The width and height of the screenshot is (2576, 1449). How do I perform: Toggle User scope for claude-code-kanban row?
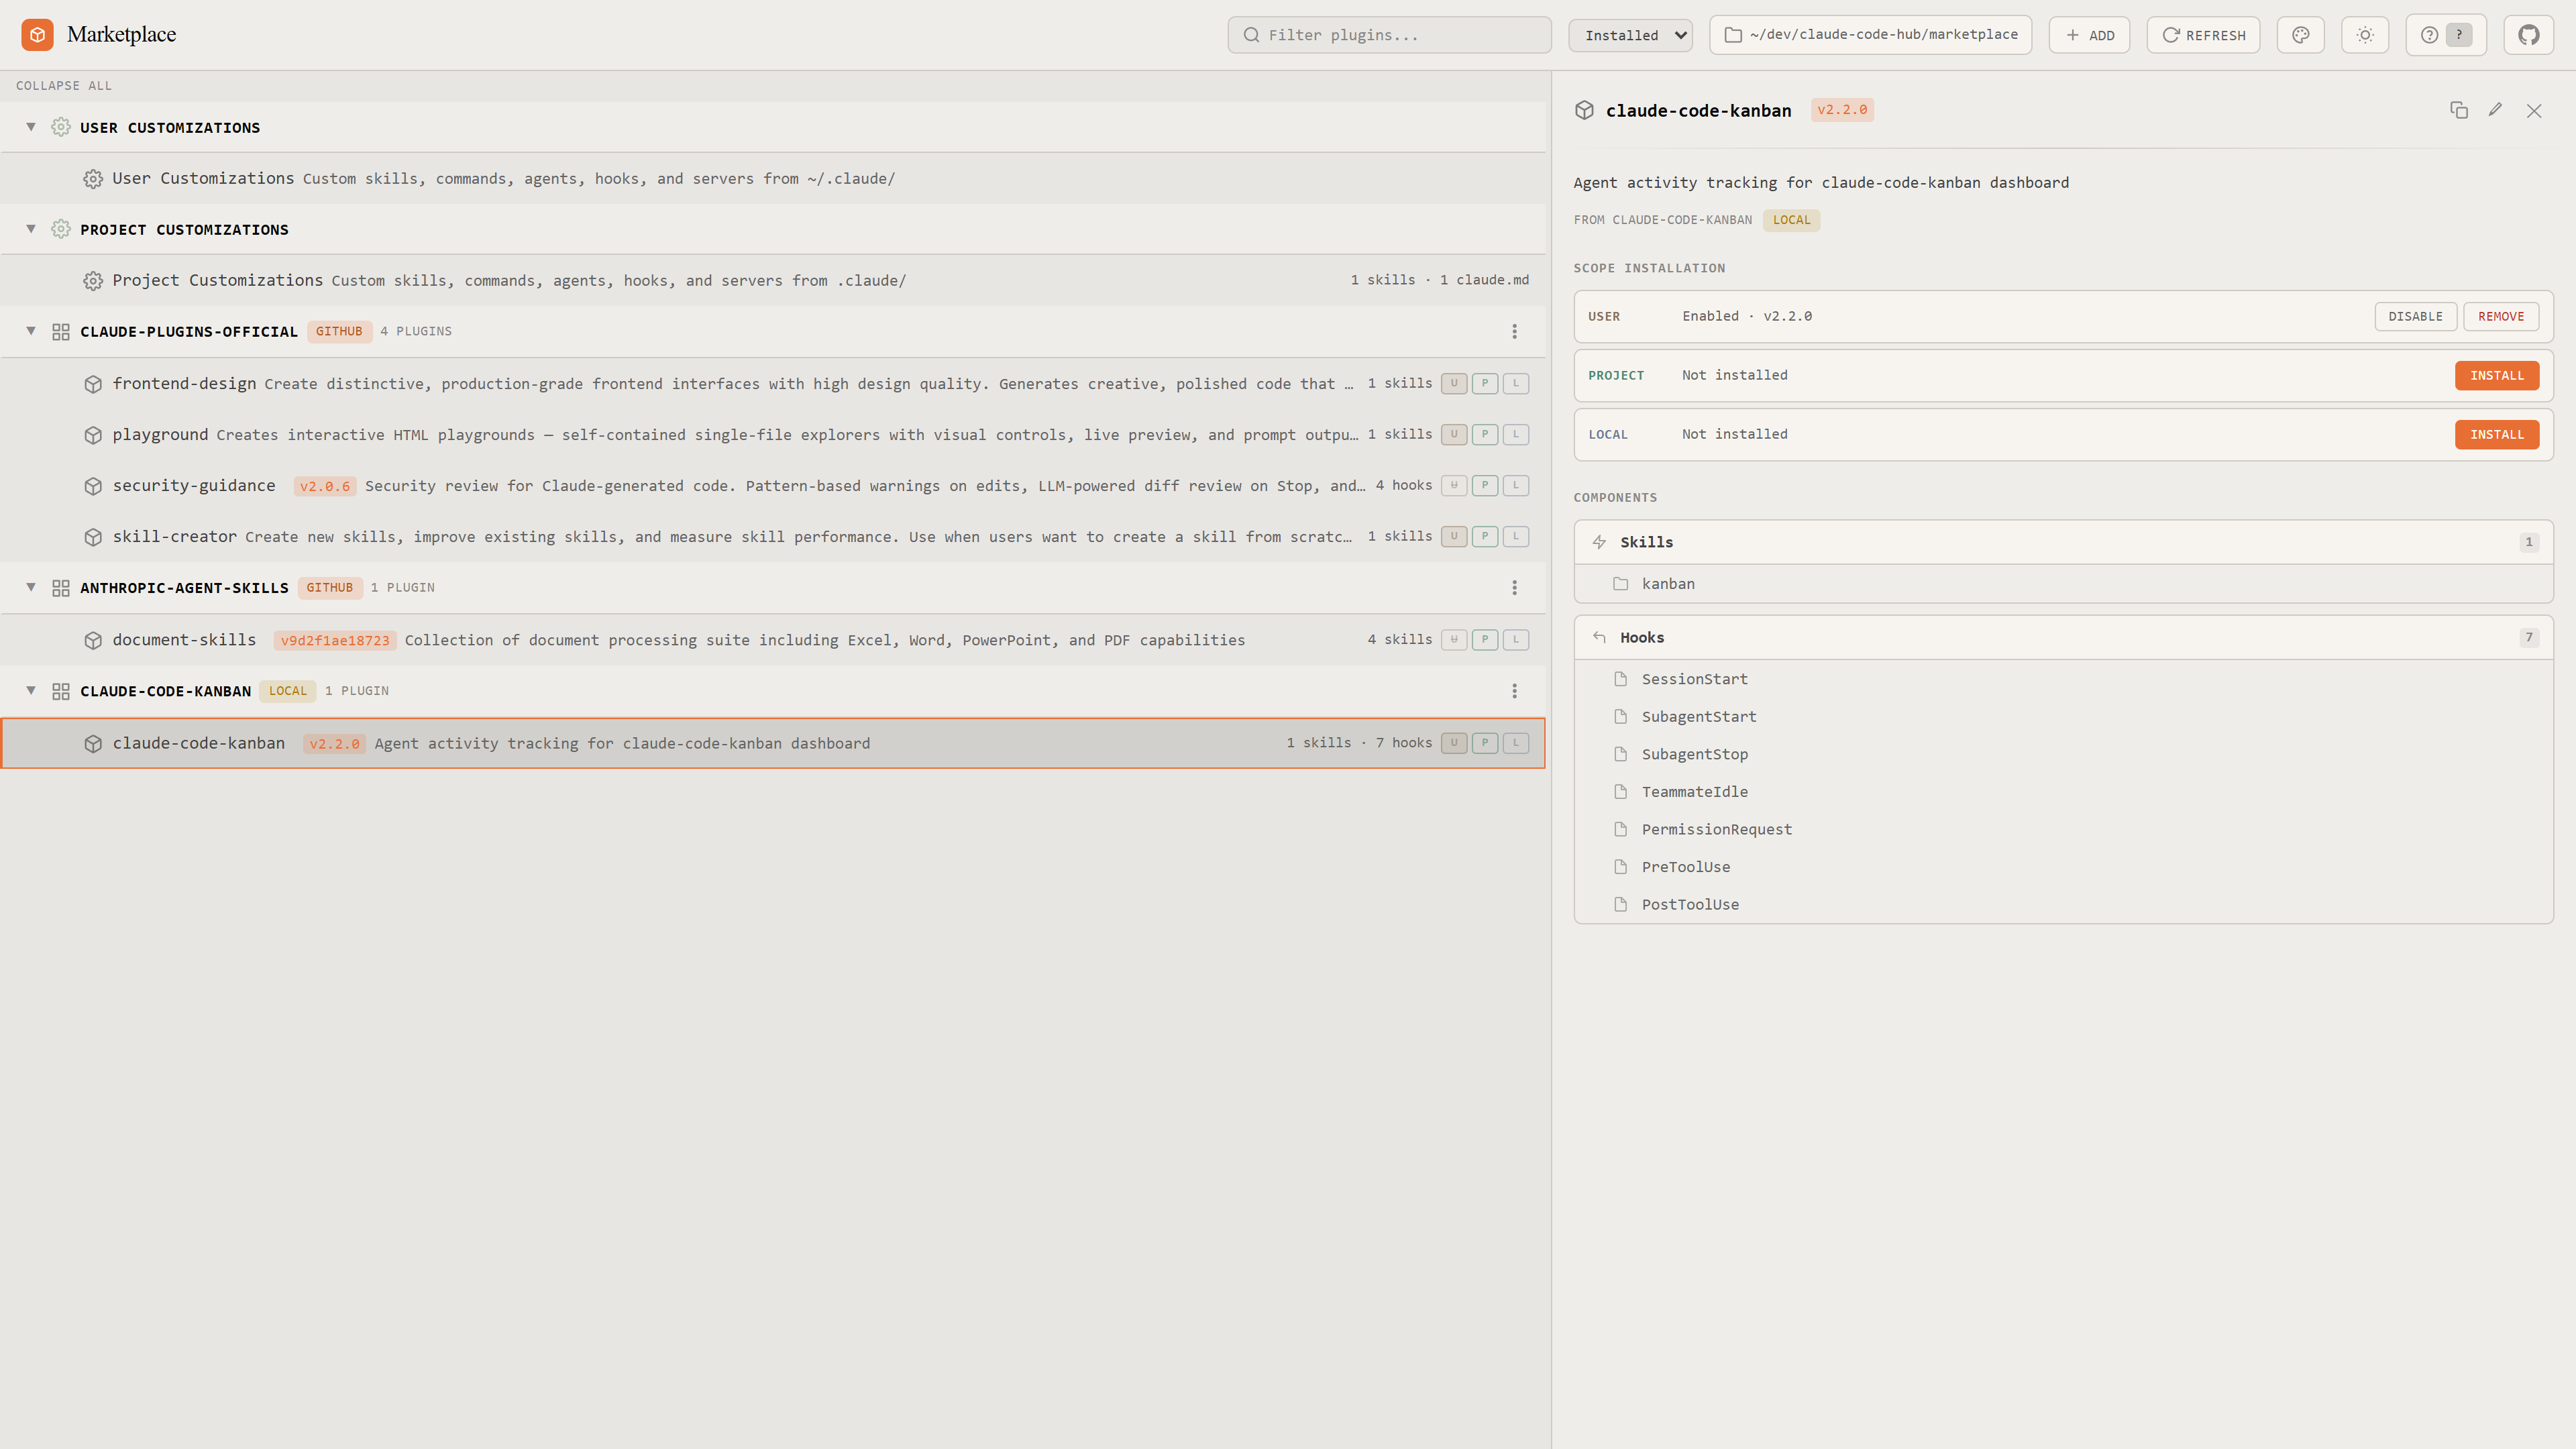click(x=1454, y=742)
